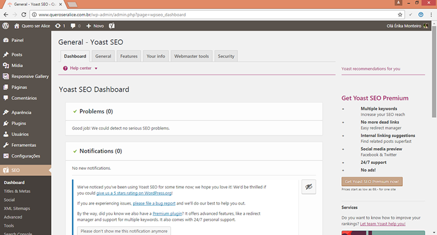The height and width of the screenshot is (235, 437).
Task: Click the SEO Yoast icon in sidebar
Action: [x=6, y=170]
